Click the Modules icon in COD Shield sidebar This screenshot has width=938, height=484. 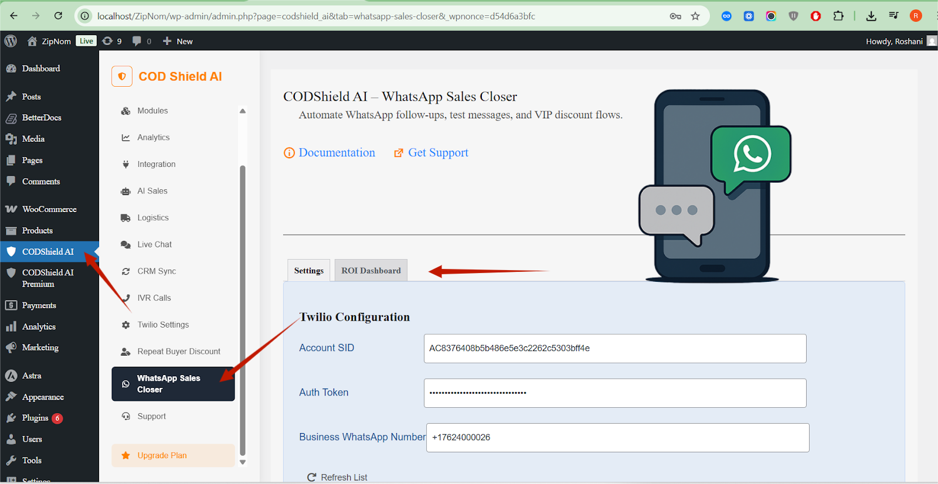[125, 111]
